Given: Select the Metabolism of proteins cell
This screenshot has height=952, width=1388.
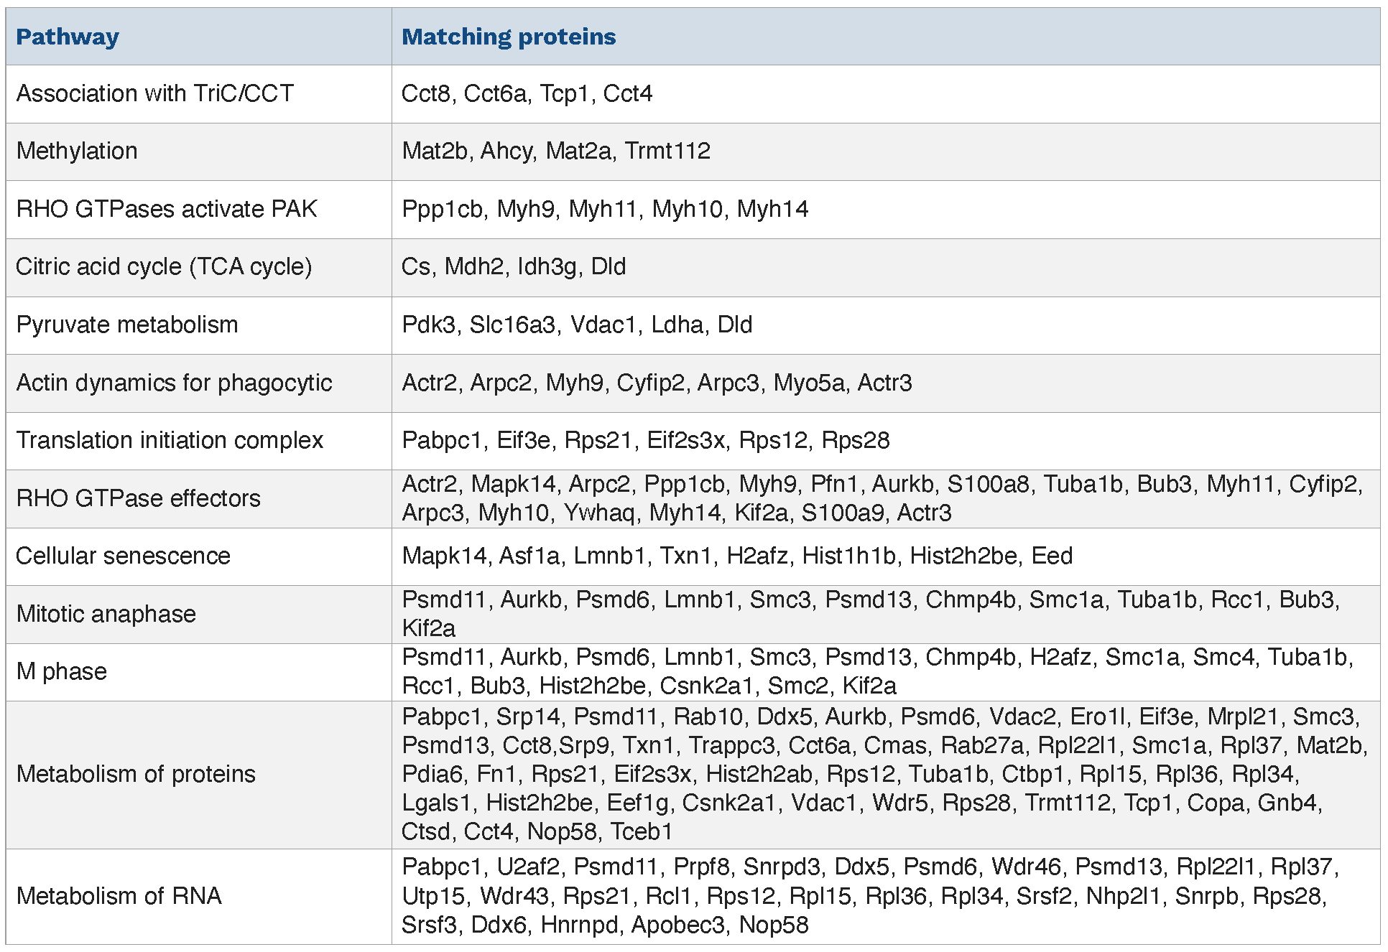Looking at the screenshot, I should click(136, 774).
